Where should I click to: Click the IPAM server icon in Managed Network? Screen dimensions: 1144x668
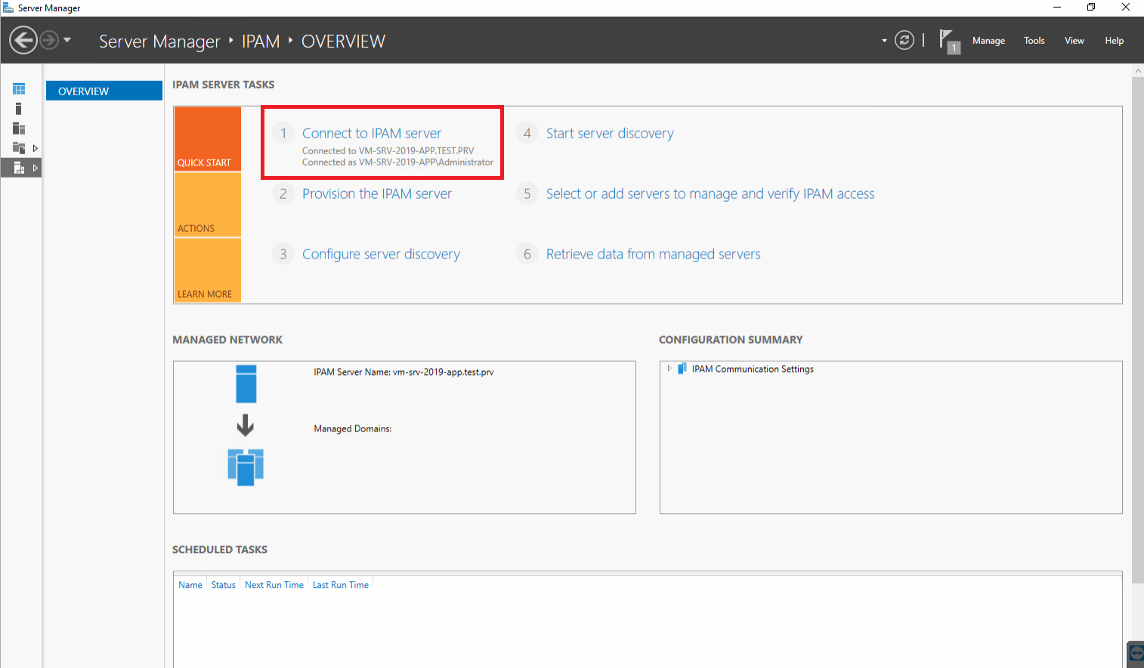pyautogui.click(x=246, y=384)
